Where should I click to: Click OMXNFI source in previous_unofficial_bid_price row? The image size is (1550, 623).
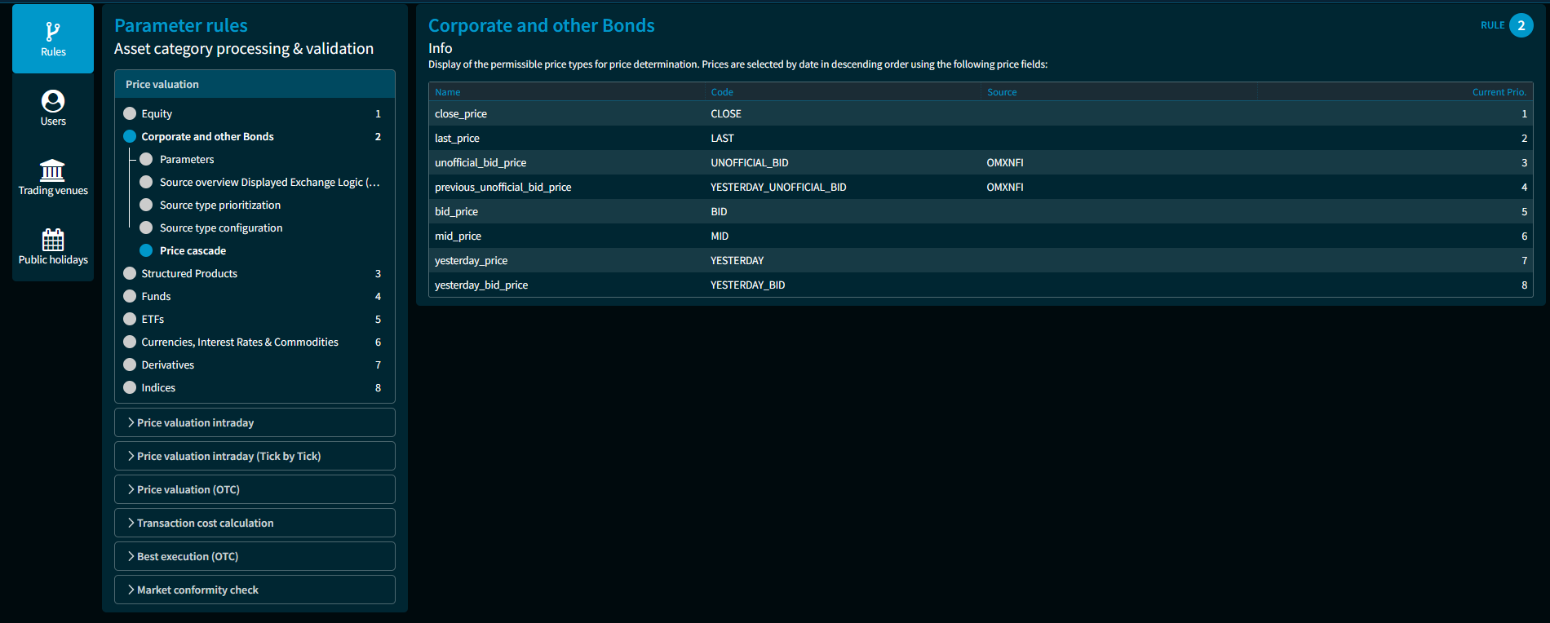tap(1005, 187)
